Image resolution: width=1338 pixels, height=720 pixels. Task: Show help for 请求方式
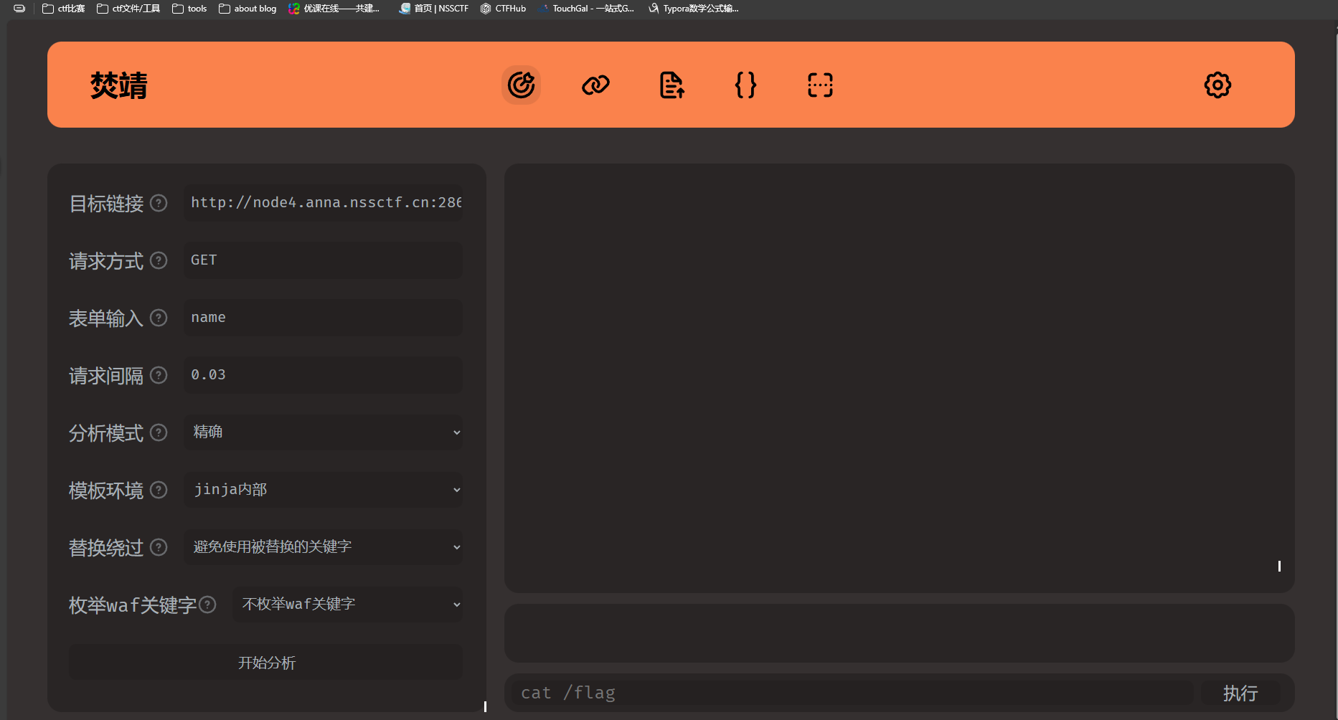point(159,260)
